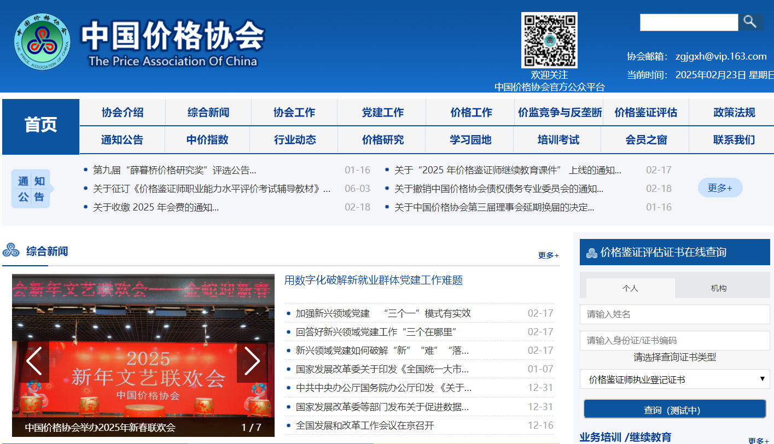Open the 中价指数 navigation item
The height and width of the screenshot is (444, 774).
pyautogui.click(x=207, y=140)
